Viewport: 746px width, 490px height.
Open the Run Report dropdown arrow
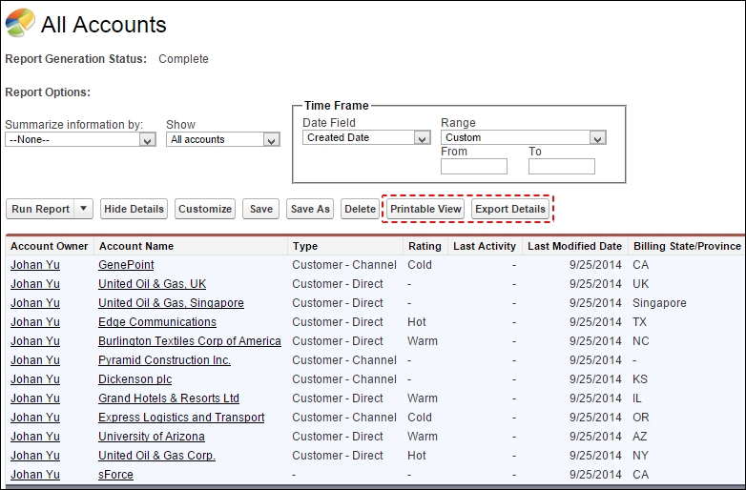tap(83, 209)
